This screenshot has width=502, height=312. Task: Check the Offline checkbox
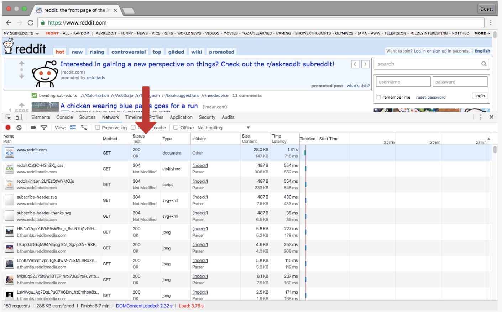point(176,128)
